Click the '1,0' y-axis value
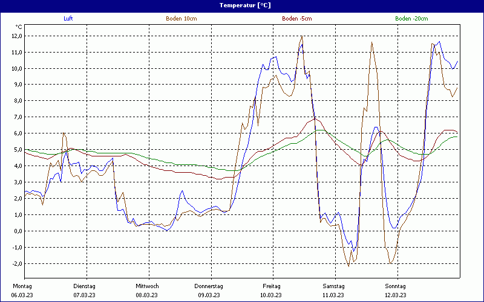The image size is (484, 302). [18, 215]
